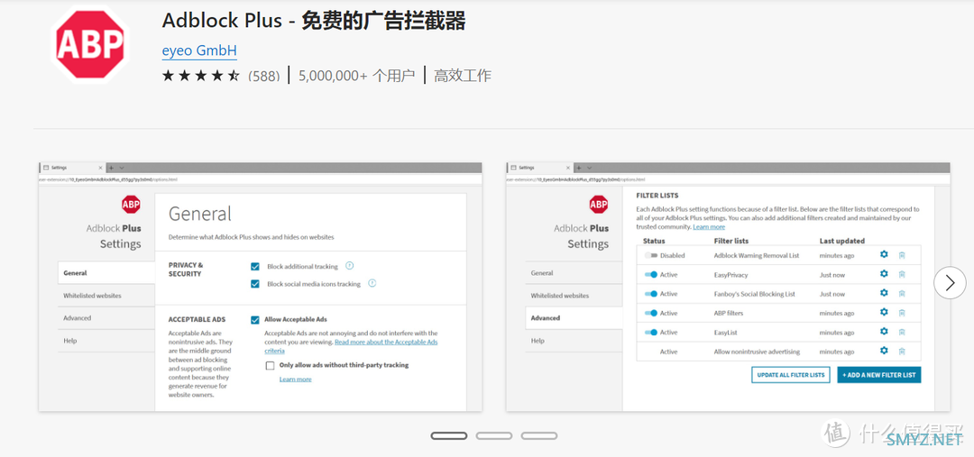Screen dimensions: 974x457
Task: Click help icon beside Block additional tracking
Action: click(x=349, y=266)
